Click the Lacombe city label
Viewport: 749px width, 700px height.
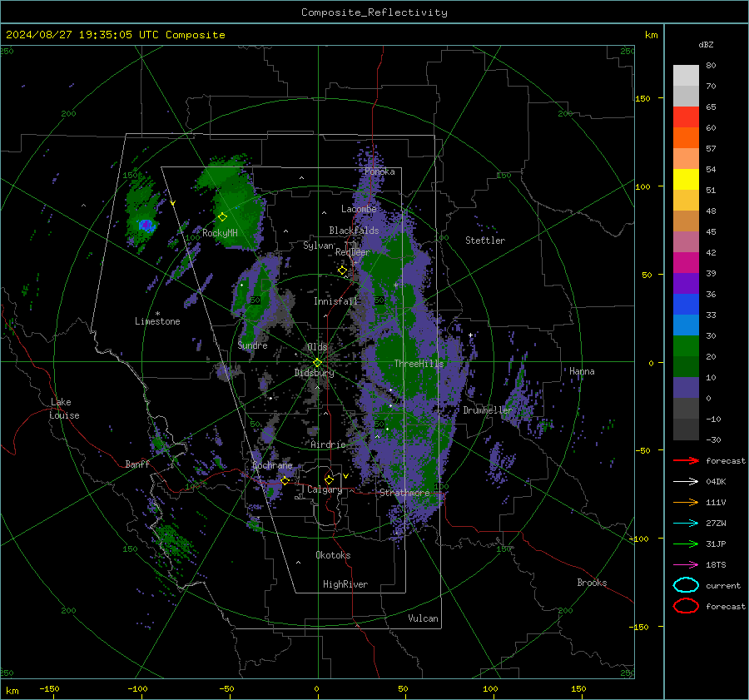pyautogui.click(x=359, y=209)
